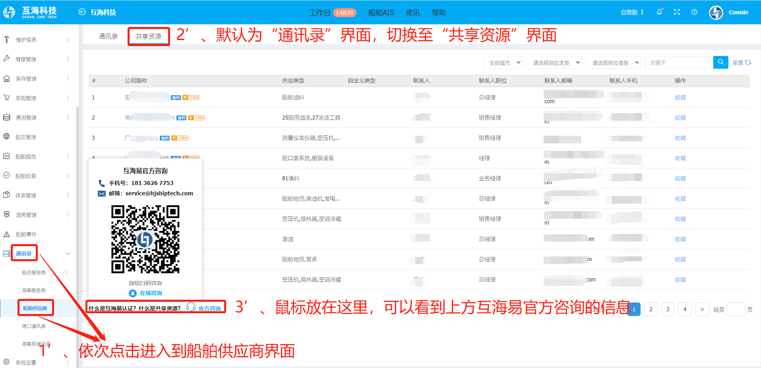This screenshot has width=761, height=368.
Task: Click the WeChat QR code image
Action: pos(145,239)
